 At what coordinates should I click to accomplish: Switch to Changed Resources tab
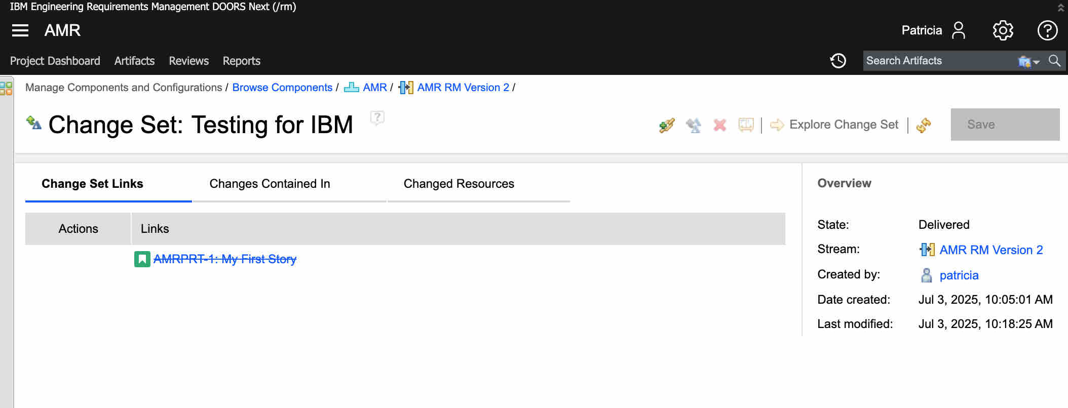point(459,184)
